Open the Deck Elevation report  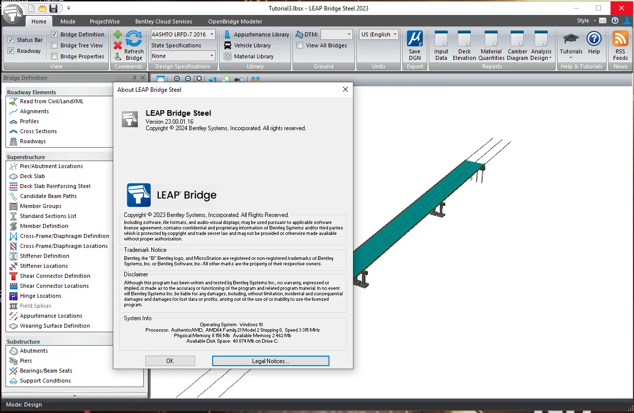pyautogui.click(x=464, y=46)
